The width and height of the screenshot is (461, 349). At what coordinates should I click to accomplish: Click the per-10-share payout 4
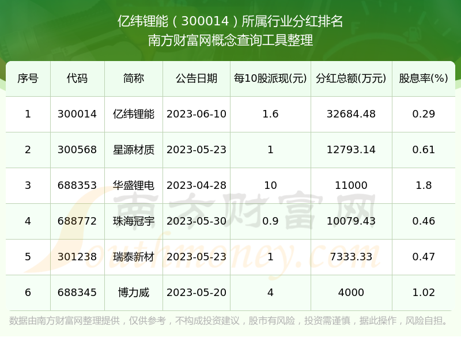270,293
